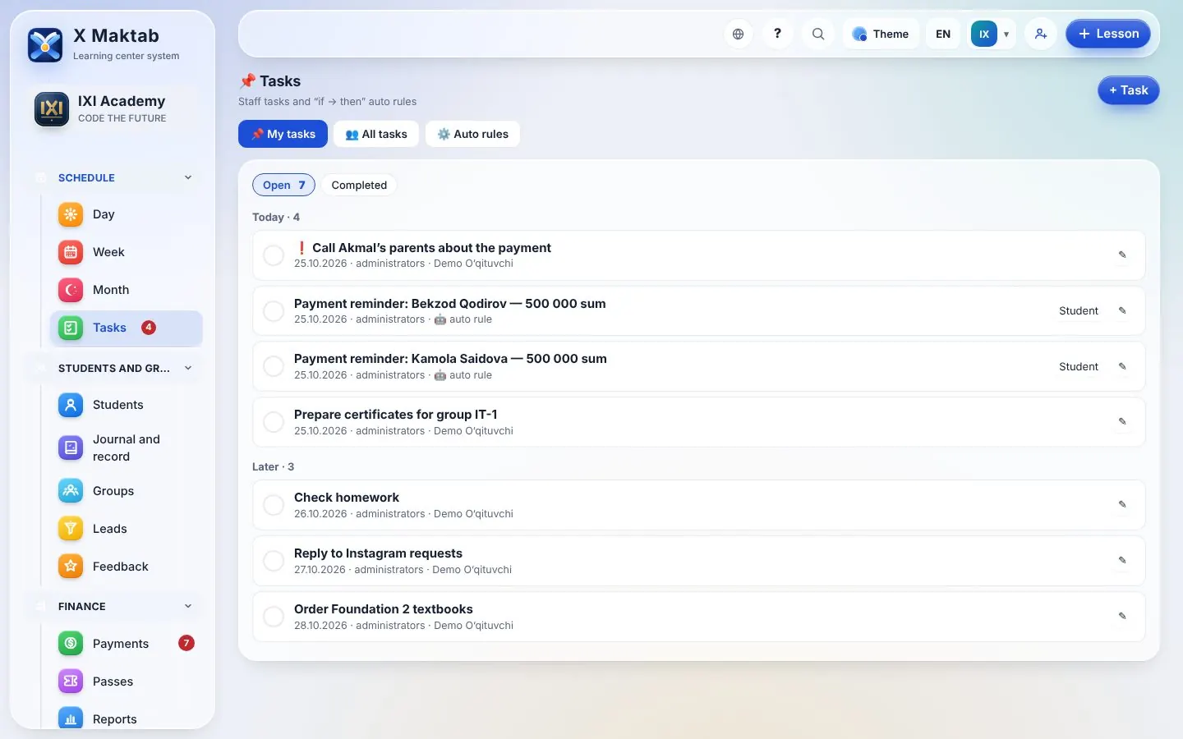Open the Week calendar icon in sidebar
This screenshot has width=1183, height=739.
click(71, 252)
